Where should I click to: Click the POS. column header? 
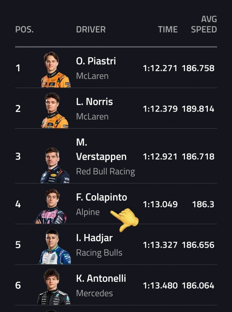pos(25,29)
